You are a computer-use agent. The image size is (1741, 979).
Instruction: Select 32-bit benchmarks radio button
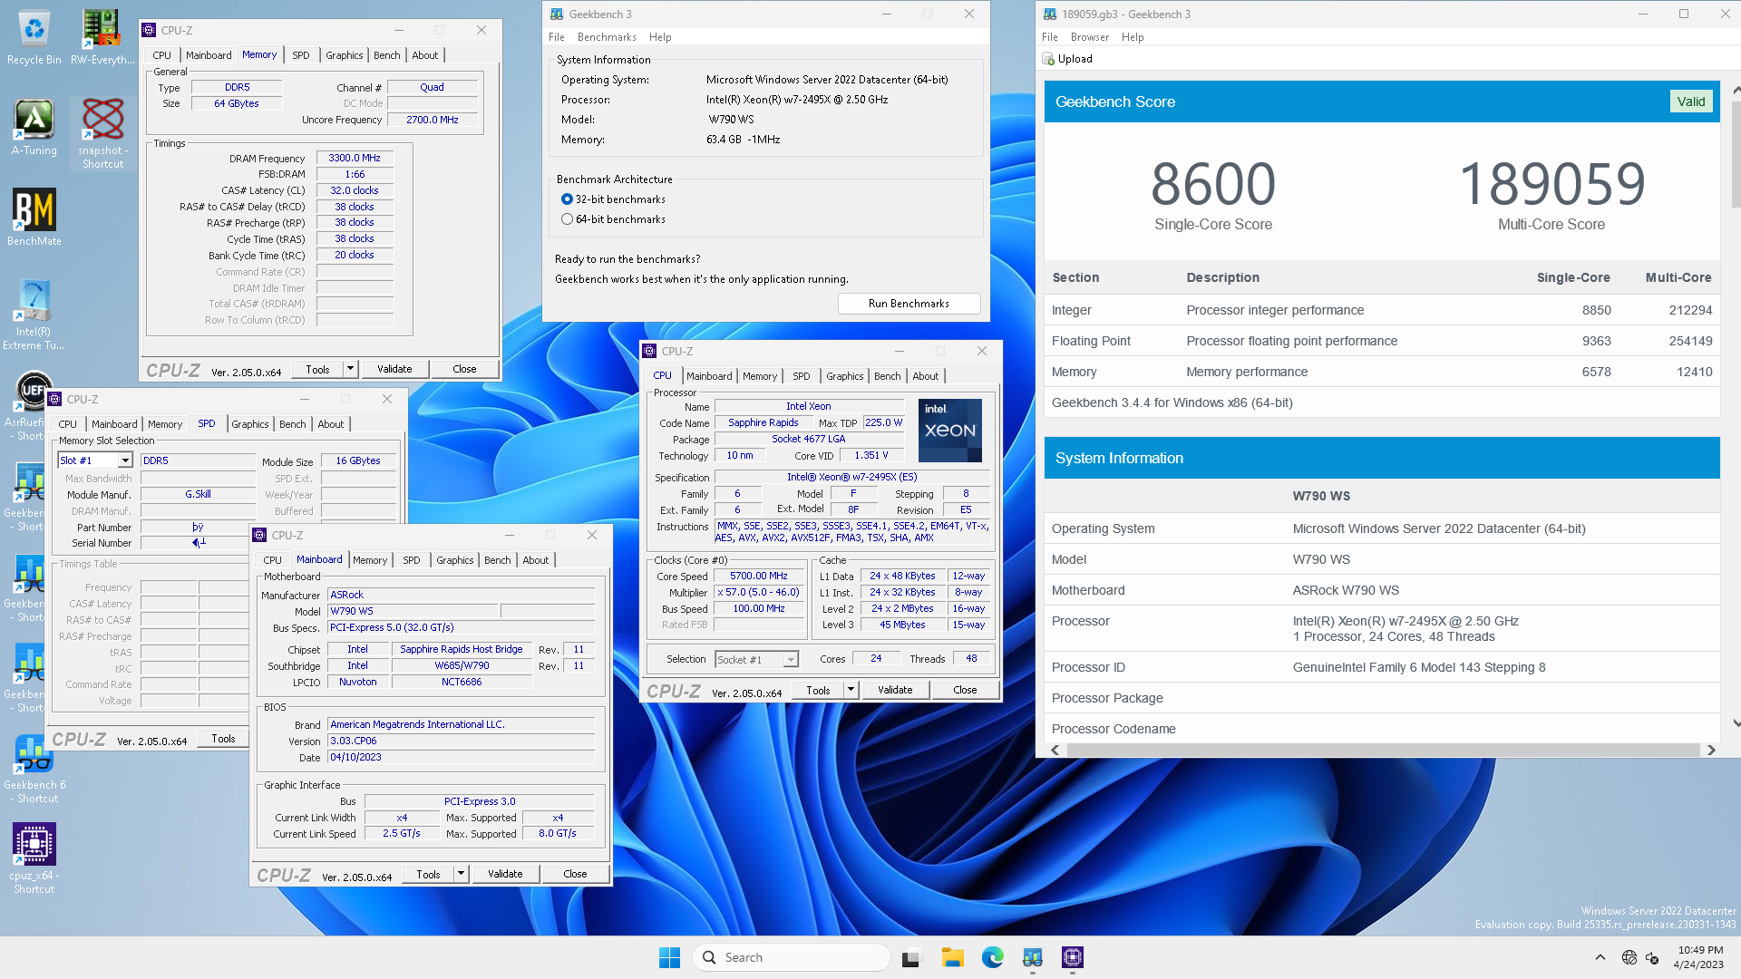[567, 199]
